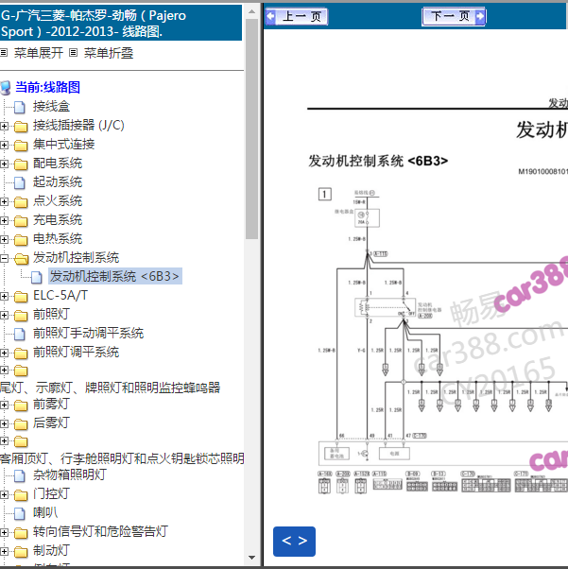Image resolution: width=568 pixels, height=569 pixels.
Task: Click the 接线插接器 (J/C) folder icon
Action: [21, 127]
